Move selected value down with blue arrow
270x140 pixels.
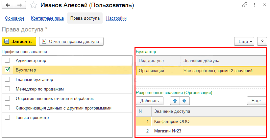(184, 101)
